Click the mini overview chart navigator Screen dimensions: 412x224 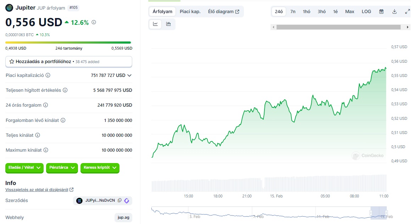coord(269,213)
